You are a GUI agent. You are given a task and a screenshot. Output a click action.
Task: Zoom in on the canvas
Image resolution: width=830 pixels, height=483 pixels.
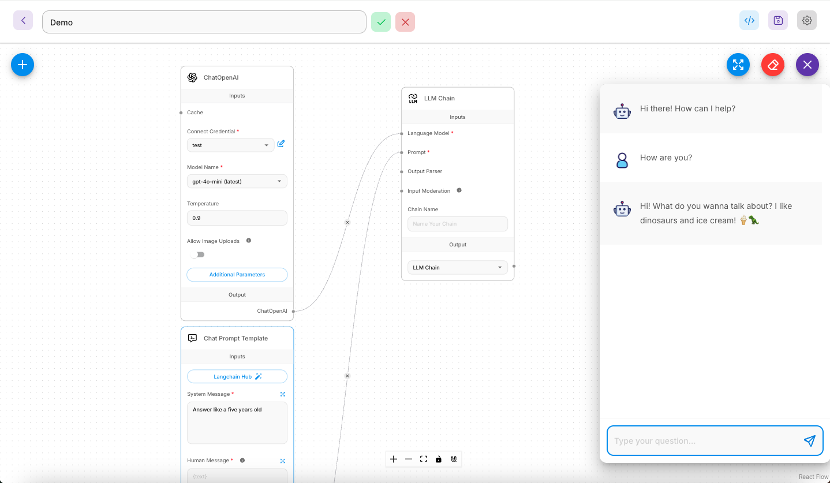tap(394, 459)
